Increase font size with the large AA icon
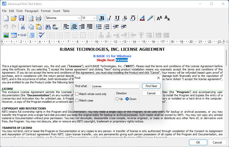 (x=159, y=18)
